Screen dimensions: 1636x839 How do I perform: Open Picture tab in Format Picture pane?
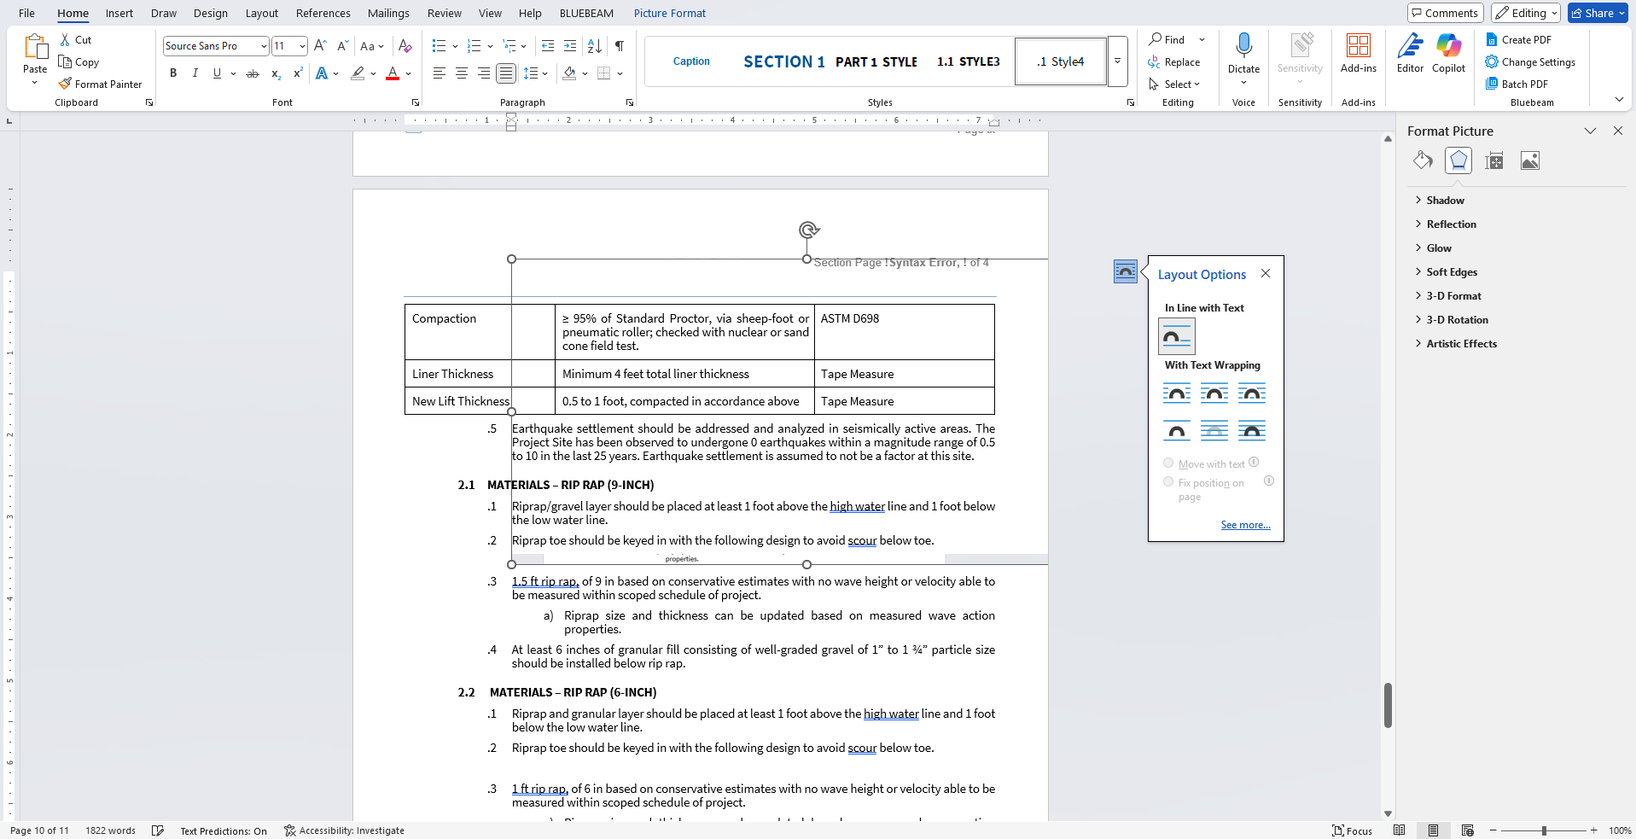click(1530, 160)
